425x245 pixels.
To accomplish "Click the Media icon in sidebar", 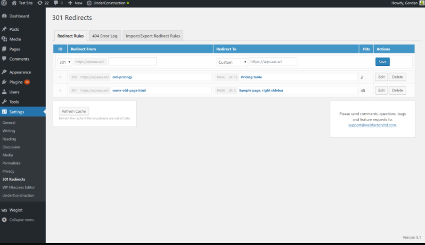I will click(x=4, y=39).
